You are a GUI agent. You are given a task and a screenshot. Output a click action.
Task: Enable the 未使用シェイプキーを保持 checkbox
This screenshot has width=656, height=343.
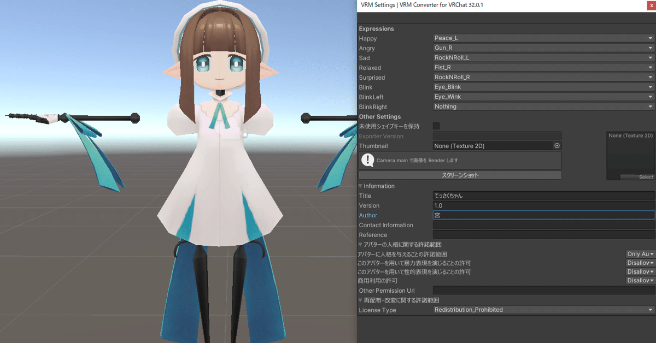click(x=436, y=126)
